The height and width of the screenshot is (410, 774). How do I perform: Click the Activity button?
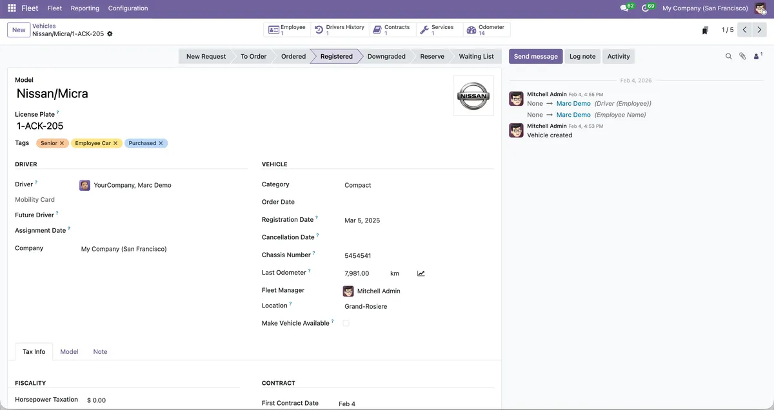click(619, 56)
